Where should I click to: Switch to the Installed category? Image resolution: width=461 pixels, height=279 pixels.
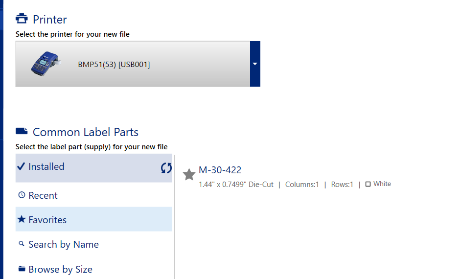(x=46, y=166)
